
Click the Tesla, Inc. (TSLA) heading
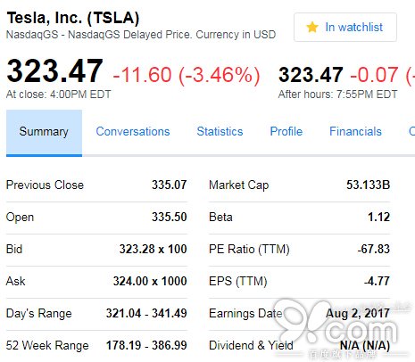73,18
